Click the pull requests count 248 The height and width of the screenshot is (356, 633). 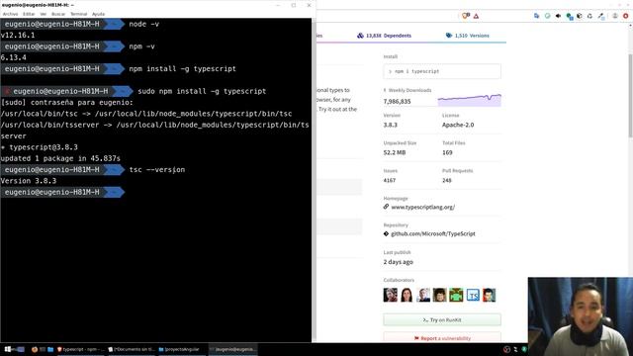446,180
